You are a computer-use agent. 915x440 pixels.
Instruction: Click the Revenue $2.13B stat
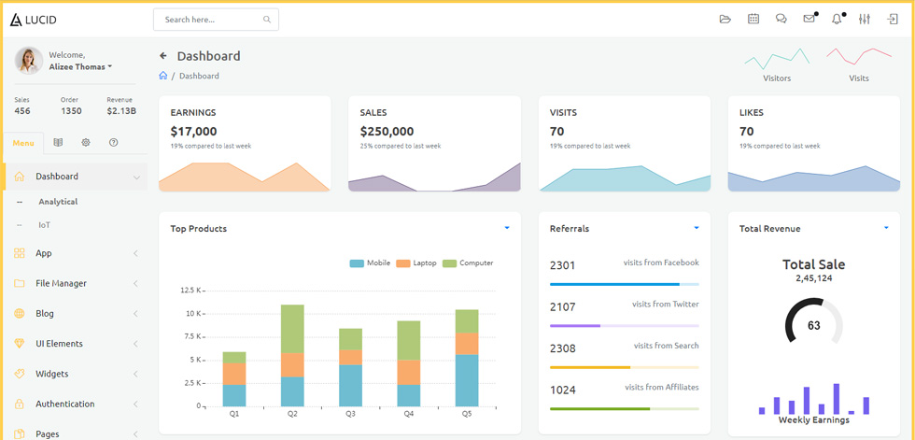[121, 106]
